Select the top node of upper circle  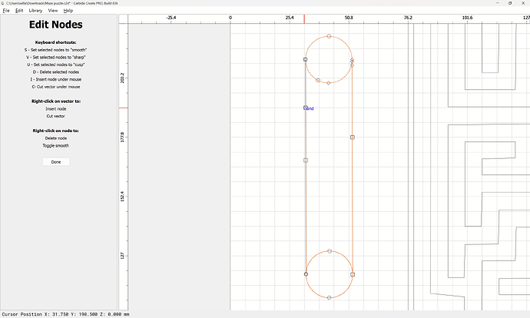(329, 36)
